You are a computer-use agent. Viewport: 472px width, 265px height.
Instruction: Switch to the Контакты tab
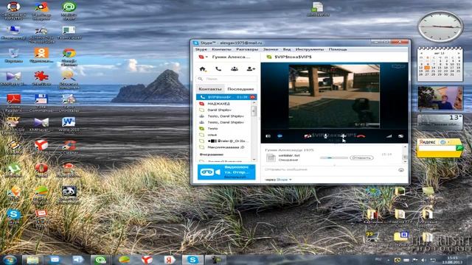[x=210, y=89]
